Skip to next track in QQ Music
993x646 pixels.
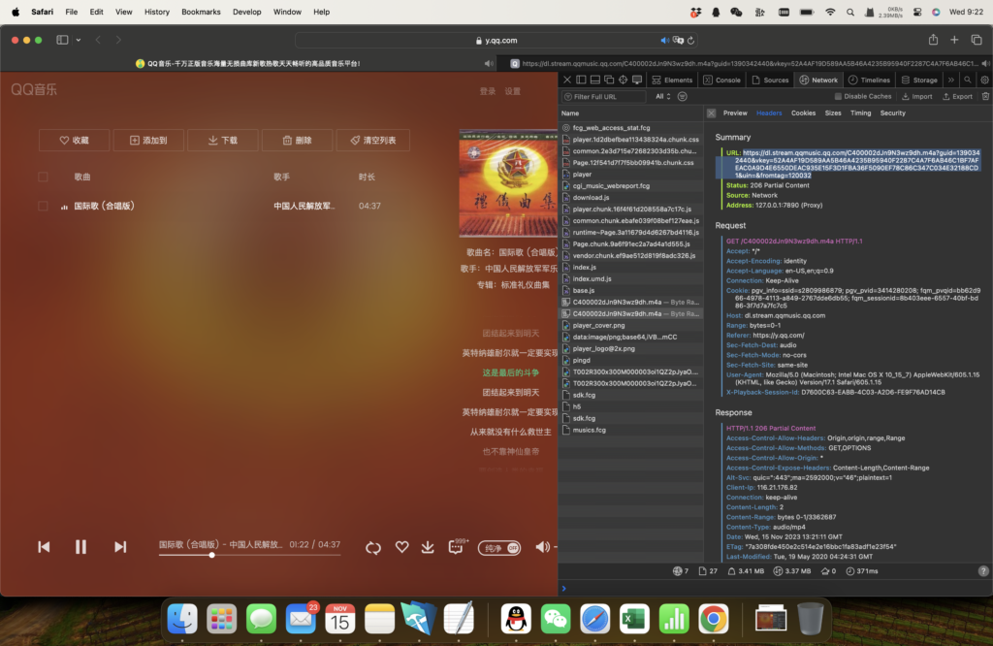(119, 546)
